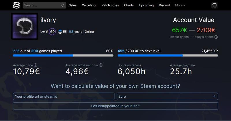Image resolution: width=231 pixels, height=121 pixels.
Task: Click the Estonia flag icon
Action: point(60,32)
